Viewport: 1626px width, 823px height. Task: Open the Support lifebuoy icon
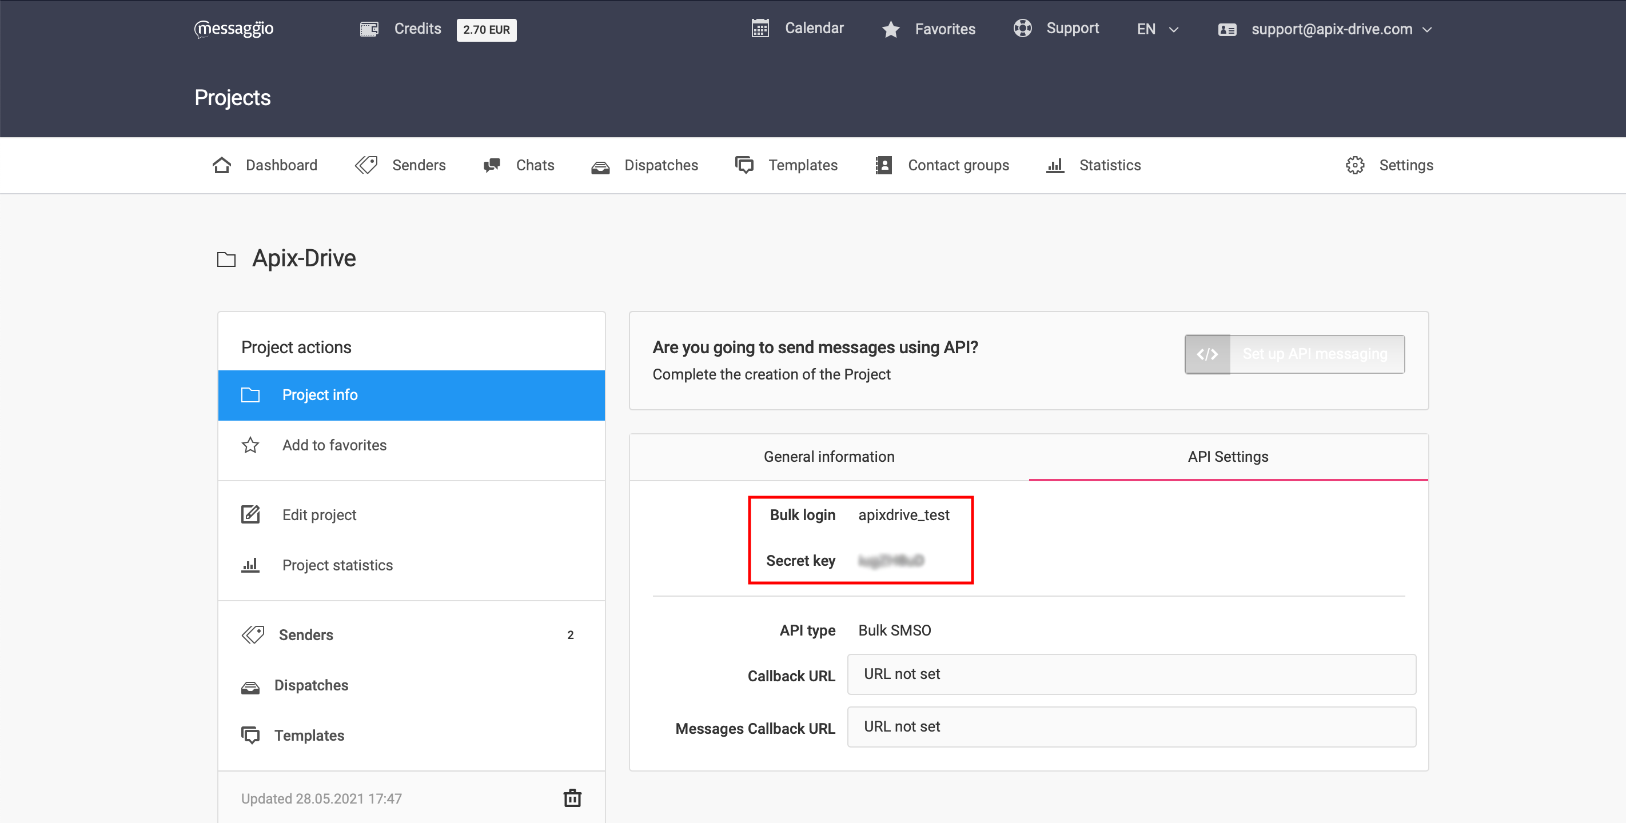1023,29
